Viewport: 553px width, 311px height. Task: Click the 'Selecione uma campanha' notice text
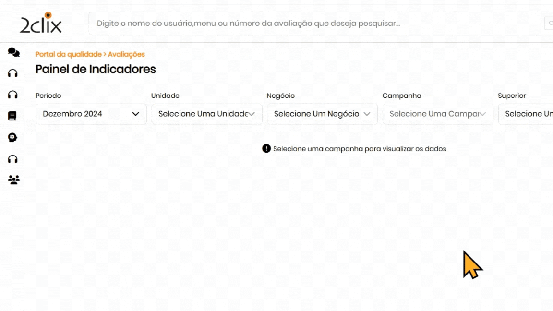[360, 149]
